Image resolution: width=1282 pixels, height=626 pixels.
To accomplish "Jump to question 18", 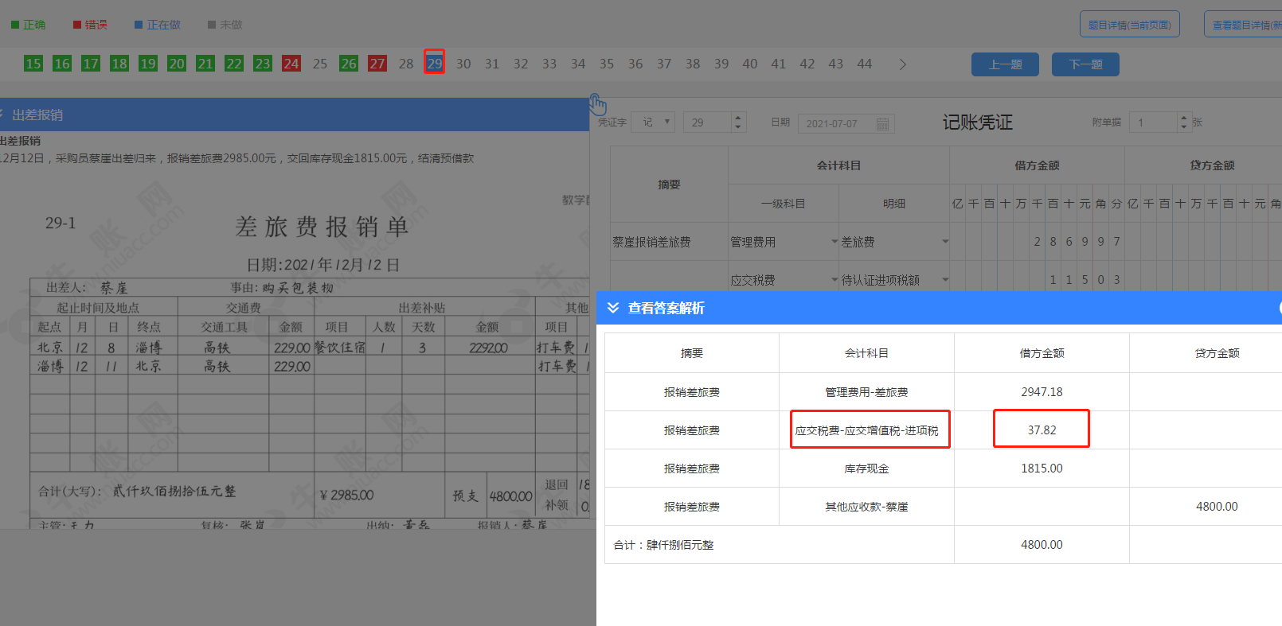I will (119, 64).
